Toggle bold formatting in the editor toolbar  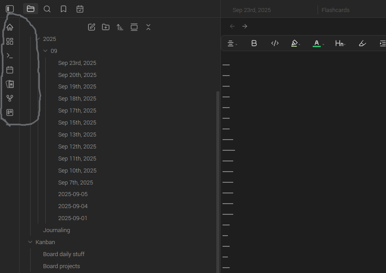(x=254, y=43)
